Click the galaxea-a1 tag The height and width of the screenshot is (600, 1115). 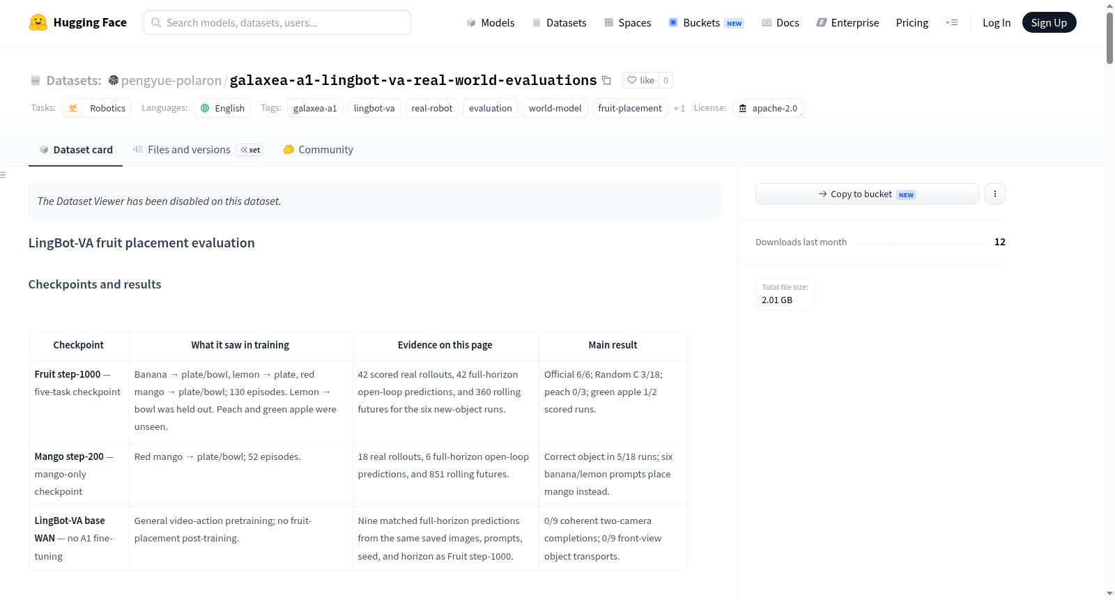click(315, 108)
